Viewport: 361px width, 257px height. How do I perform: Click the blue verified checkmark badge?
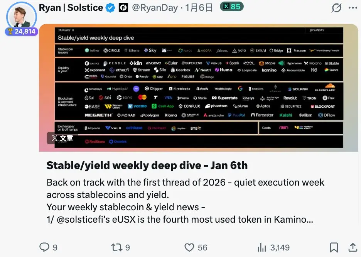110,8
